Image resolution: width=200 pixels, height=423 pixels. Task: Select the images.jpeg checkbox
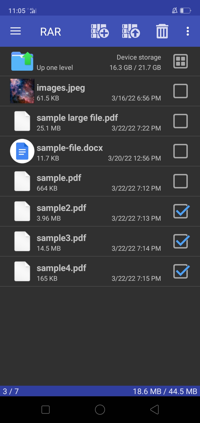click(180, 91)
